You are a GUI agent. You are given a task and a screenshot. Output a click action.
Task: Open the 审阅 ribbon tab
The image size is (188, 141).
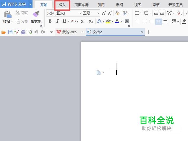(119, 5)
